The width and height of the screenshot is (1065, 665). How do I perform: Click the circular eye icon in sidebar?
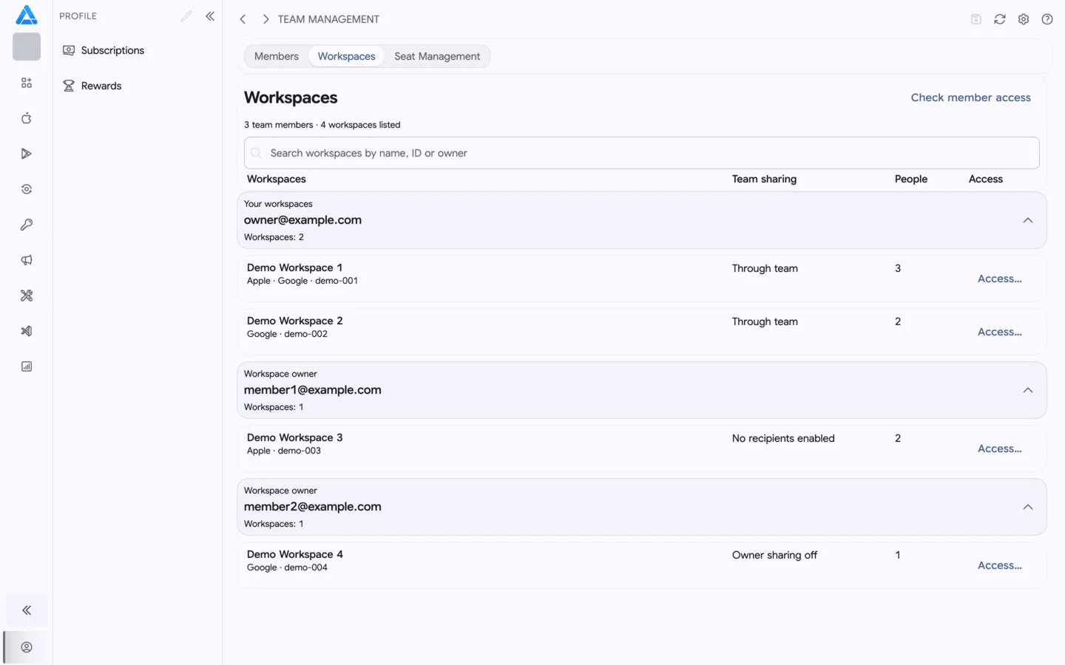click(27, 189)
